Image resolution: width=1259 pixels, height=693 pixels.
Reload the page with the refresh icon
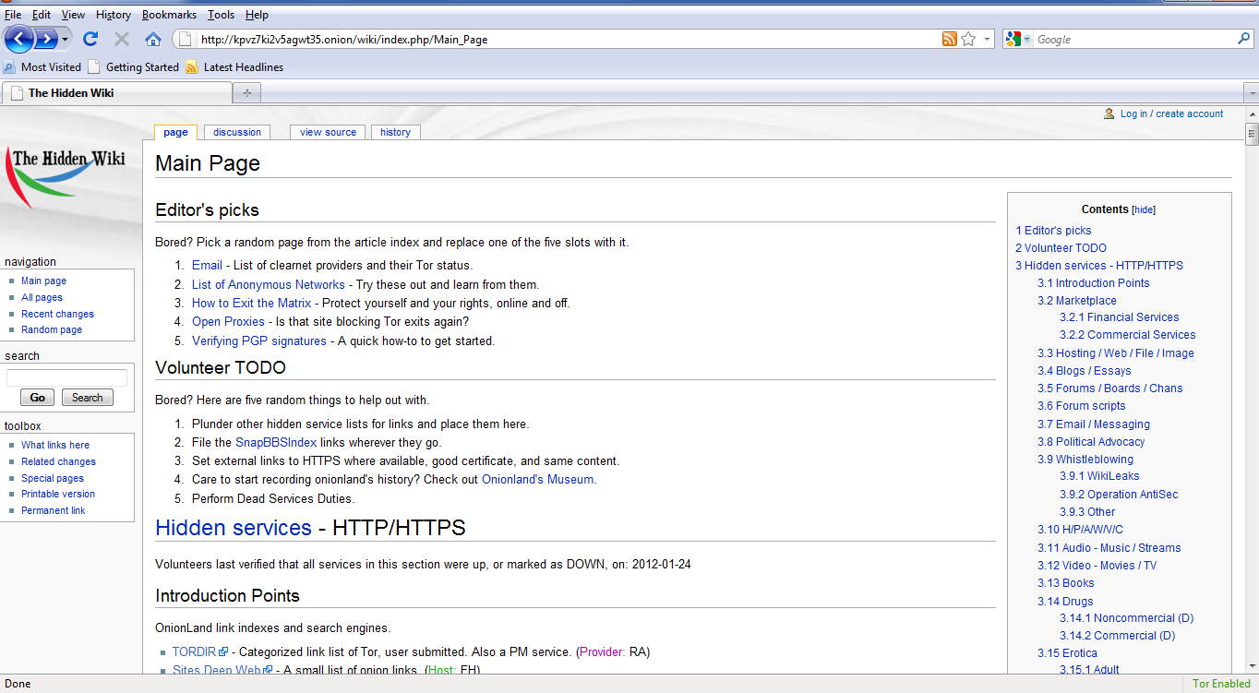[90, 39]
